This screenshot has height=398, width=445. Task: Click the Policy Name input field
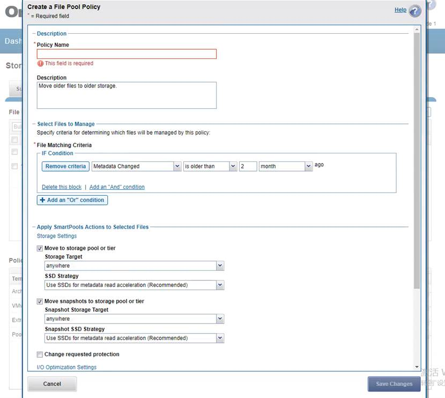tap(127, 54)
